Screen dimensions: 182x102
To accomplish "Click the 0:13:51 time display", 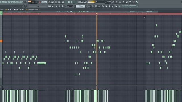I will tap(73, 2).
